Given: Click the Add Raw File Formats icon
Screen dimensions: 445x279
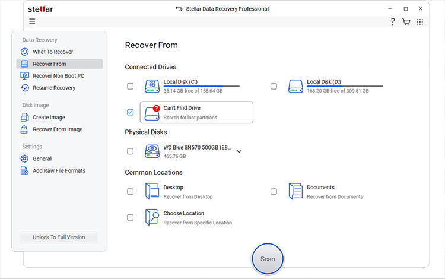Looking at the screenshot, I should (x=25, y=170).
